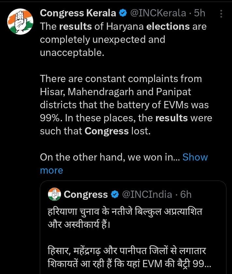The image size is (232, 274).
Task: Open the Congress avatar in the quoted post
Action: (x=54, y=194)
